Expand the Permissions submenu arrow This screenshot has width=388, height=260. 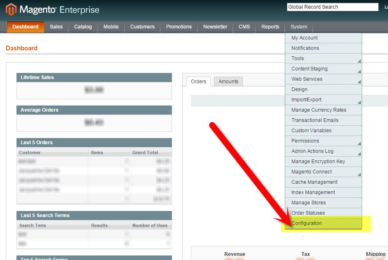[x=359, y=144]
